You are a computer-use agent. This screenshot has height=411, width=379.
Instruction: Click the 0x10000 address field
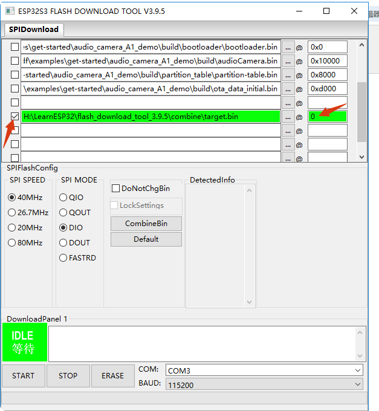point(328,61)
